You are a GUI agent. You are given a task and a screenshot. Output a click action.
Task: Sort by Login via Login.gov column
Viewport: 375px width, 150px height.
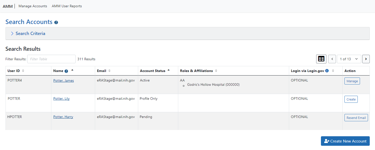coord(333,71)
